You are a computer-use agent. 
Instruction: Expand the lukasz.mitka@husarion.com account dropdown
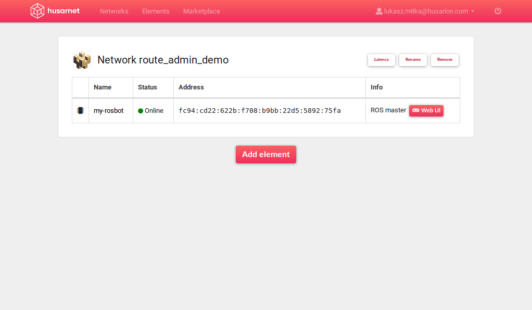pos(425,11)
